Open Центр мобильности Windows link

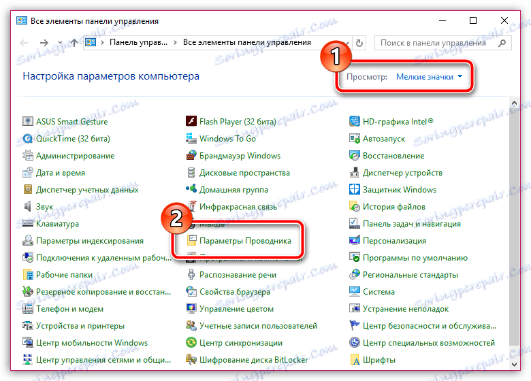[x=92, y=343]
